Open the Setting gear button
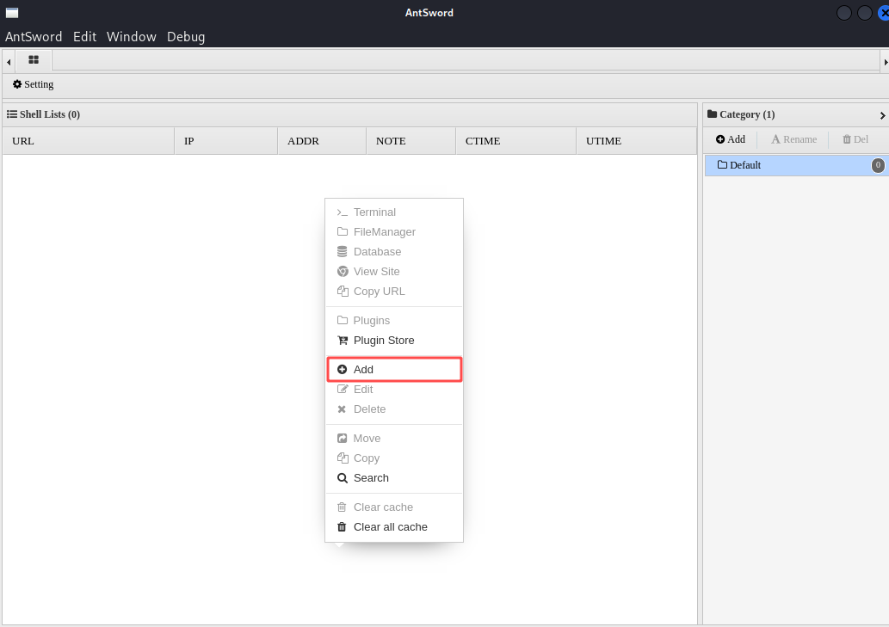The image size is (889, 627). pos(33,84)
